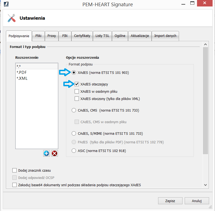The width and height of the screenshot is (215, 211).
Task: Click the remove extension red X icon
Action: [54, 153]
